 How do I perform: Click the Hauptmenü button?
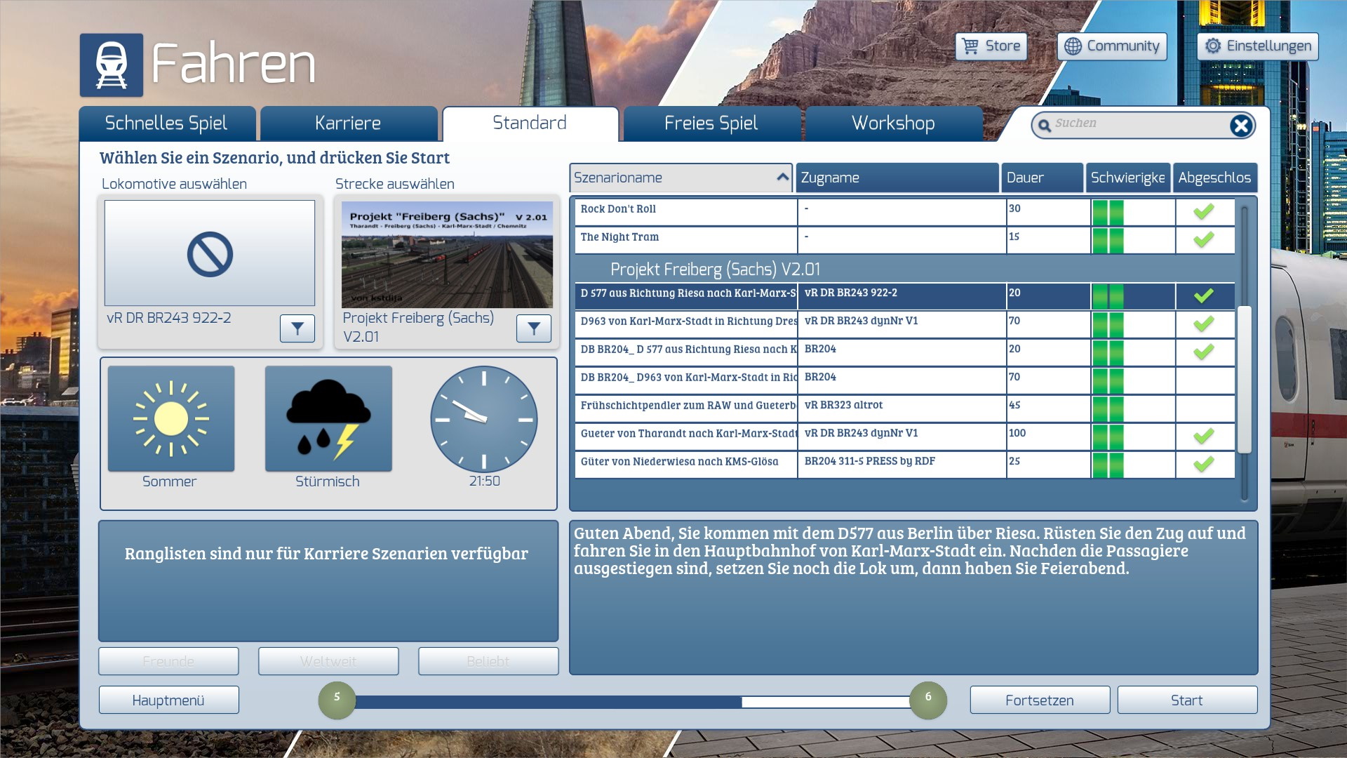click(168, 700)
